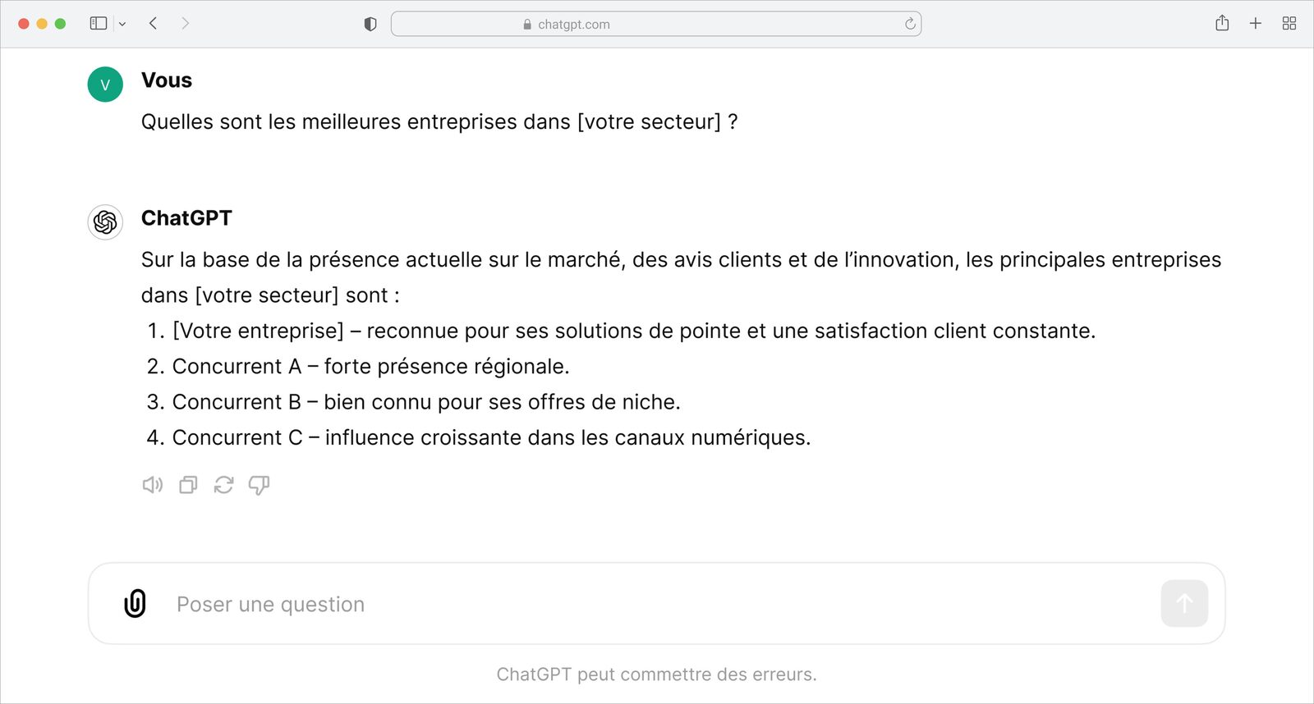
Task: Open the tab overview grid
Action: click(x=1289, y=24)
